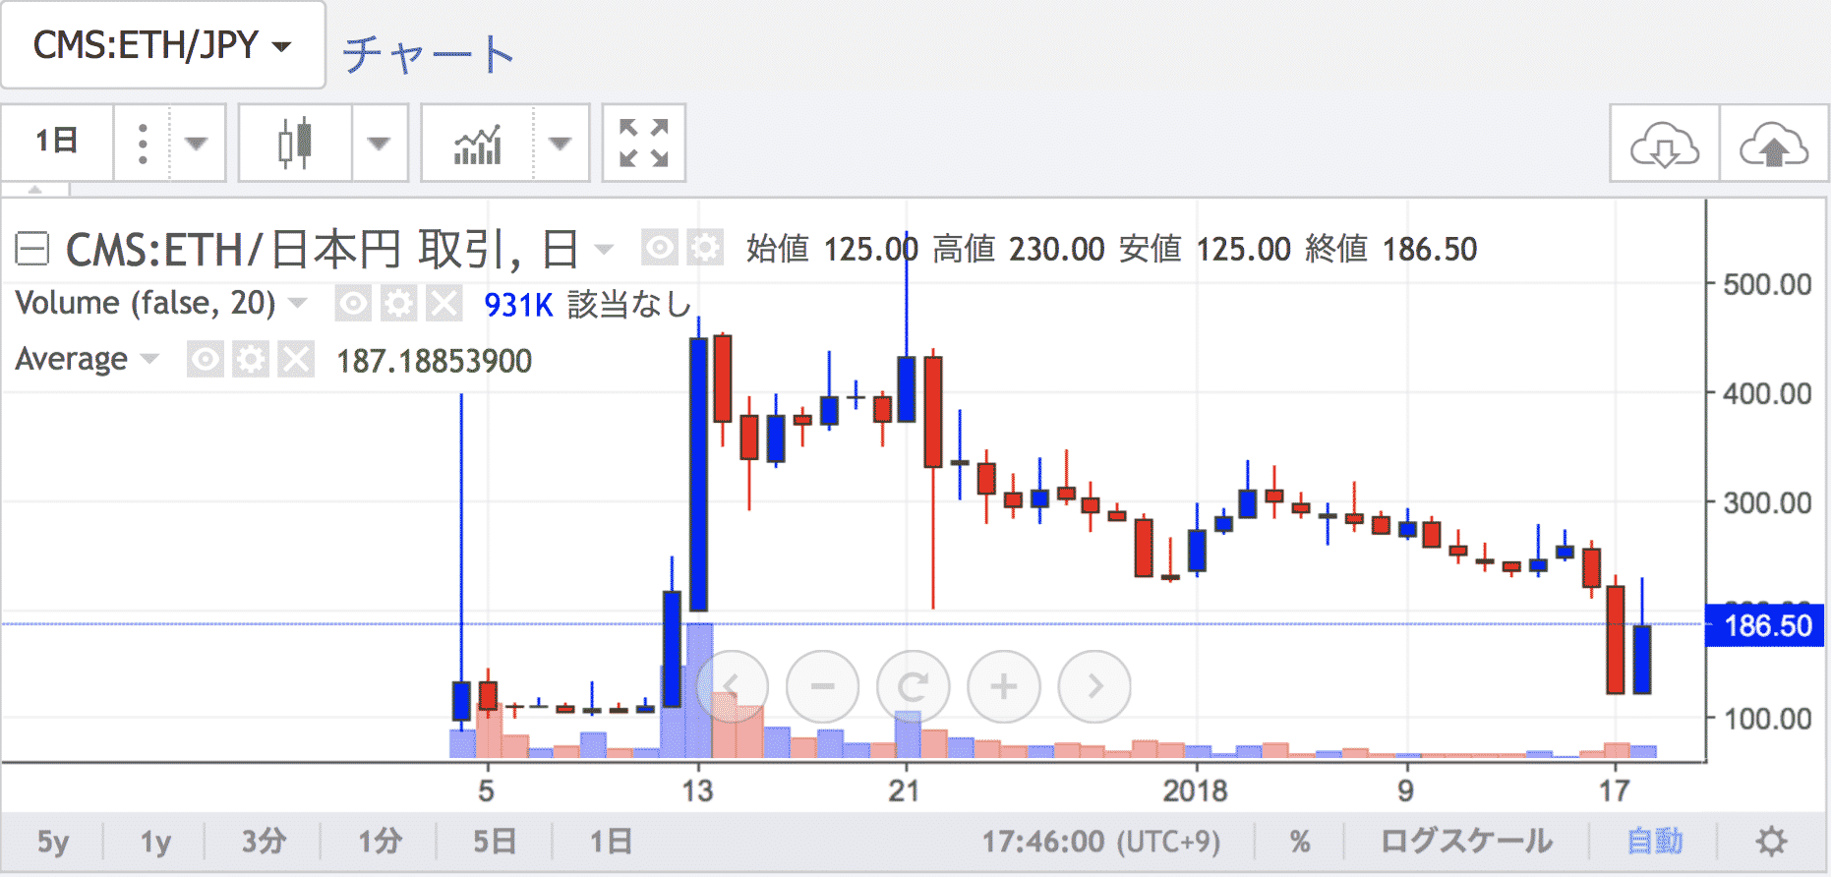The height and width of the screenshot is (877, 1831).
Task: Open the indicators chart icon
Action: [478, 145]
